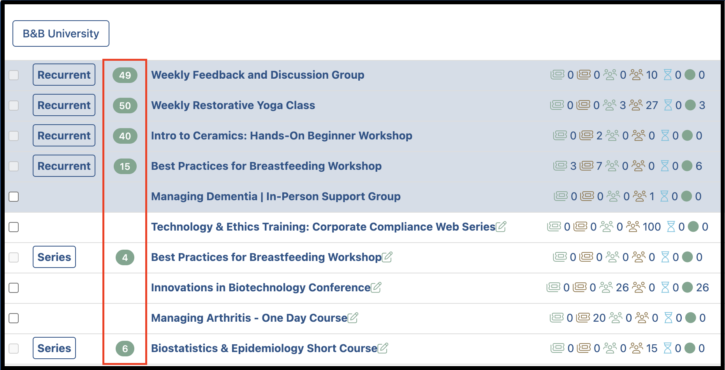This screenshot has height=370, width=725.
Task: Click edit pencil next to Innovations in Biotechnology Conference
Action: [x=376, y=287]
